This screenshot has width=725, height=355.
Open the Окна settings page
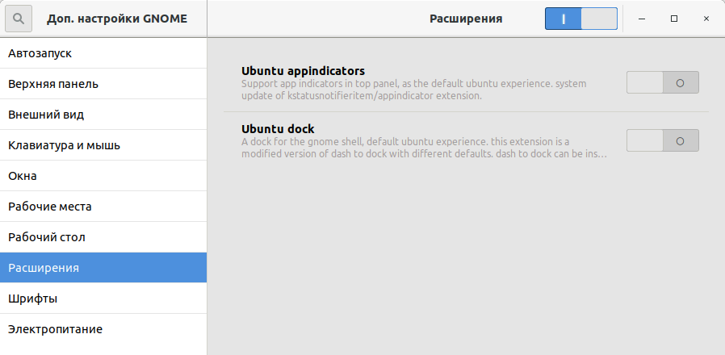[103, 176]
